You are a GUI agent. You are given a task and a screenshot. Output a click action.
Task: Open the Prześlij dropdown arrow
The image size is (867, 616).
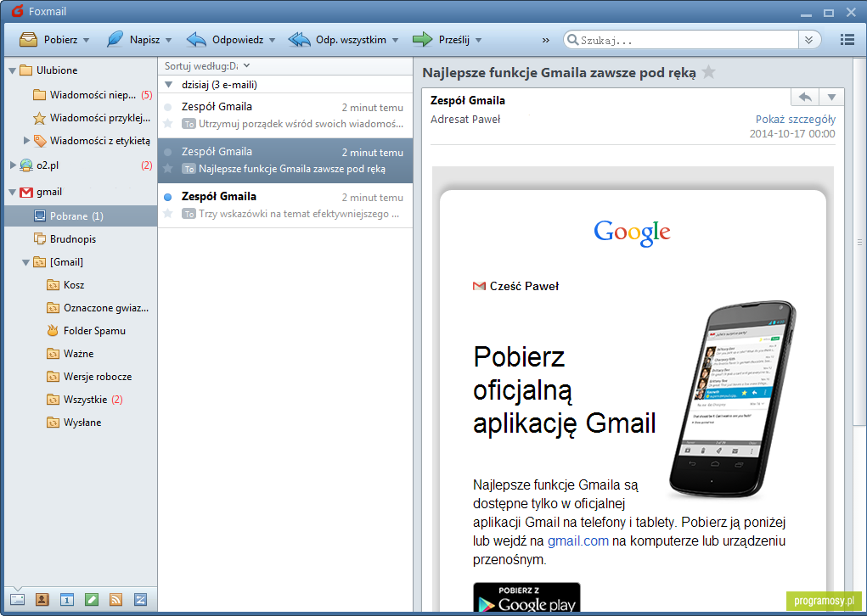coord(478,41)
